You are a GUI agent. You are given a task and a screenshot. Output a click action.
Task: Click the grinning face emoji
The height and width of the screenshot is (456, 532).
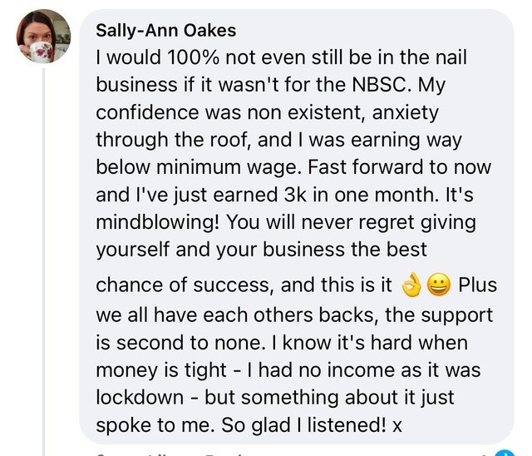pos(437,285)
